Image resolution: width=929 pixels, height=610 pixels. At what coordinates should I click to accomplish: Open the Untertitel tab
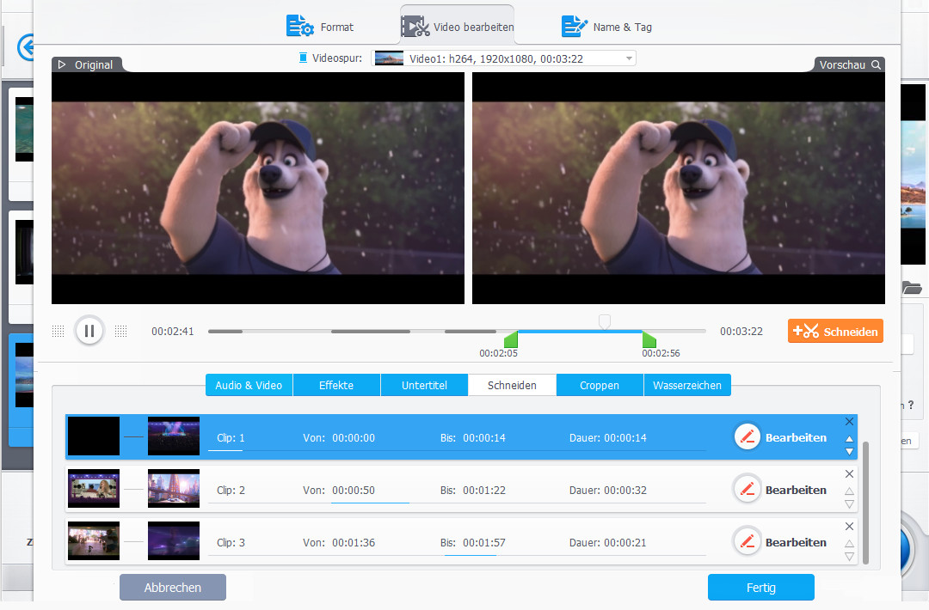424,385
